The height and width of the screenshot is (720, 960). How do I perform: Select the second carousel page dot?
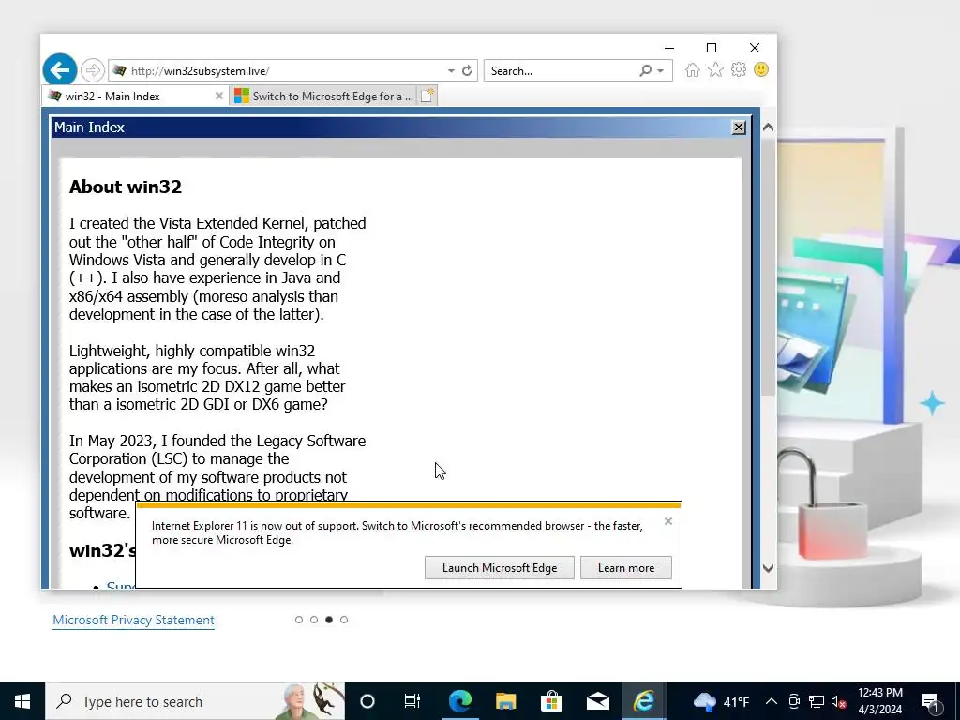(x=314, y=620)
